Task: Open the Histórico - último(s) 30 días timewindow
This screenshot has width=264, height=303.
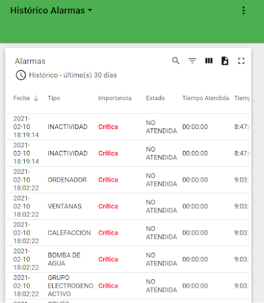Action: pyautogui.click(x=73, y=75)
